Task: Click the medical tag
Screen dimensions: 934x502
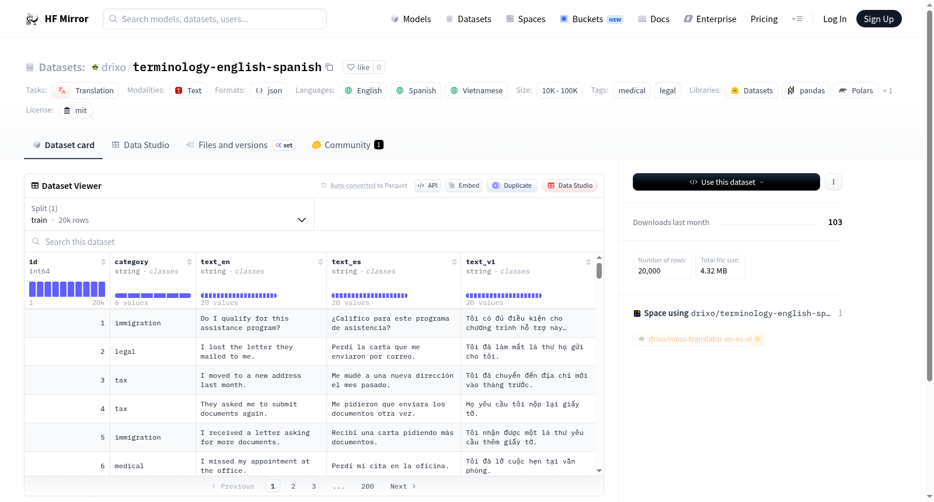Action: (632, 90)
